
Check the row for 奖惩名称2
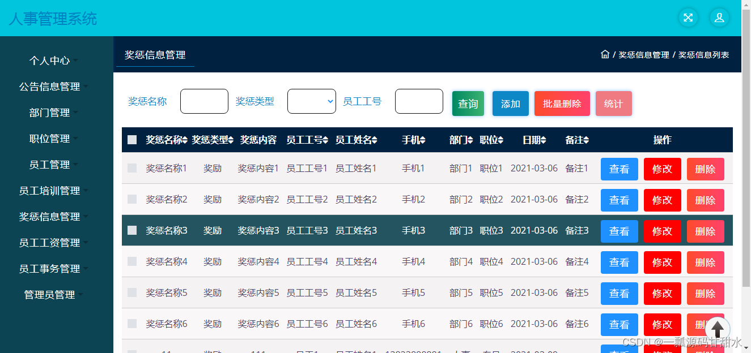coord(132,199)
